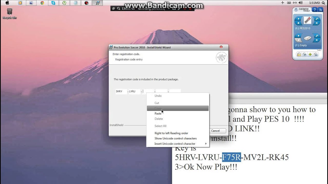The image size is (328, 184).
Task: Add a virtual drive with green plus
Action: coord(310,54)
